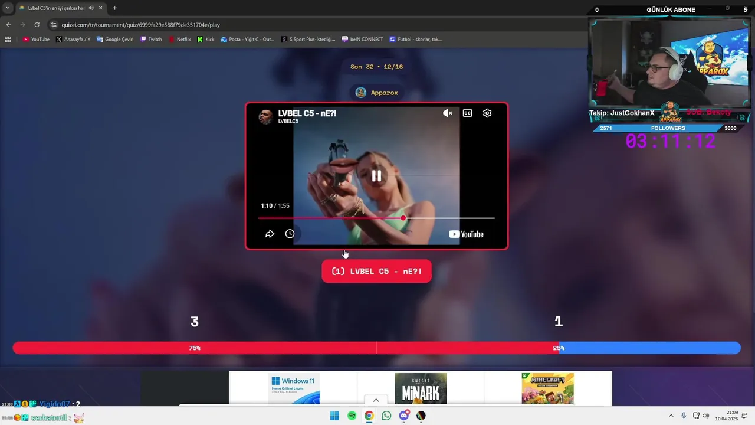Click the LVBELC5 channel avatar
Image resolution: width=755 pixels, height=425 pixels.
tap(265, 116)
